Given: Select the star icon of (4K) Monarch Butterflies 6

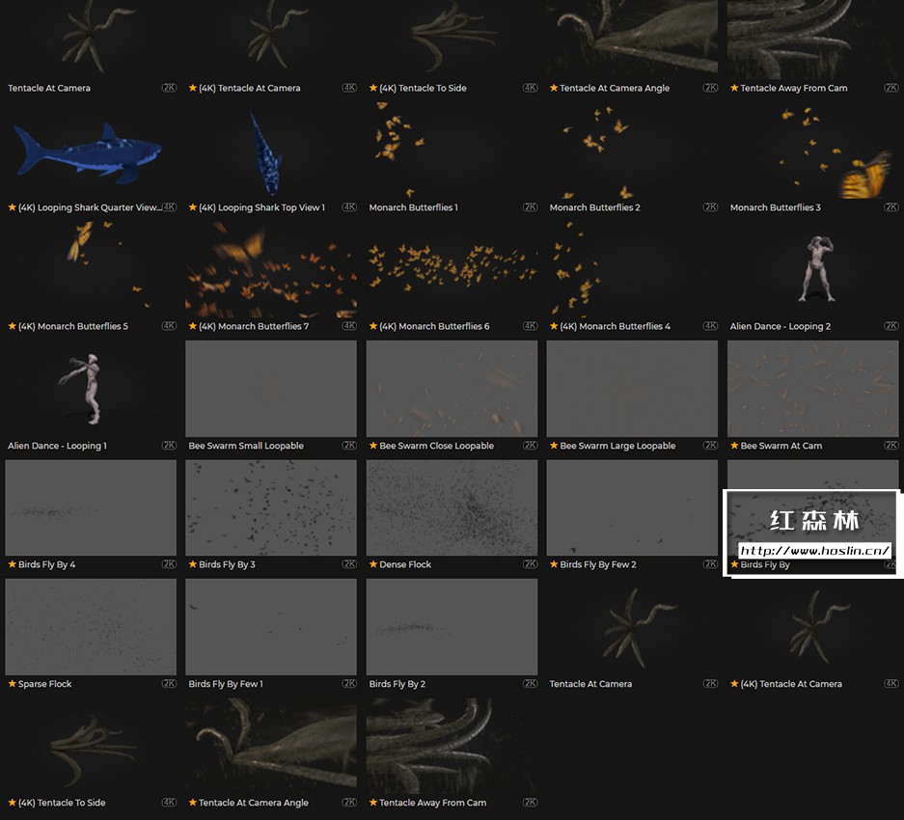Looking at the screenshot, I should (x=373, y=326).
